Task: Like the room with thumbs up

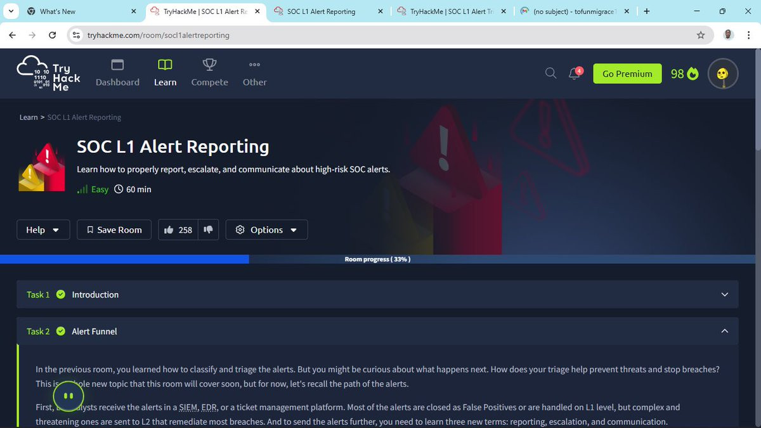Action: click(169, 230)
